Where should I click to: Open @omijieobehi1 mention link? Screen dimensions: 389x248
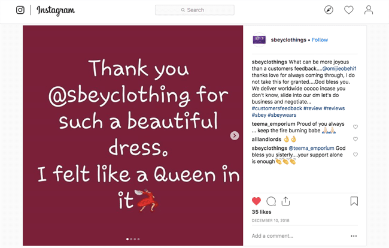pyautogui.click(x=338, y=68)
